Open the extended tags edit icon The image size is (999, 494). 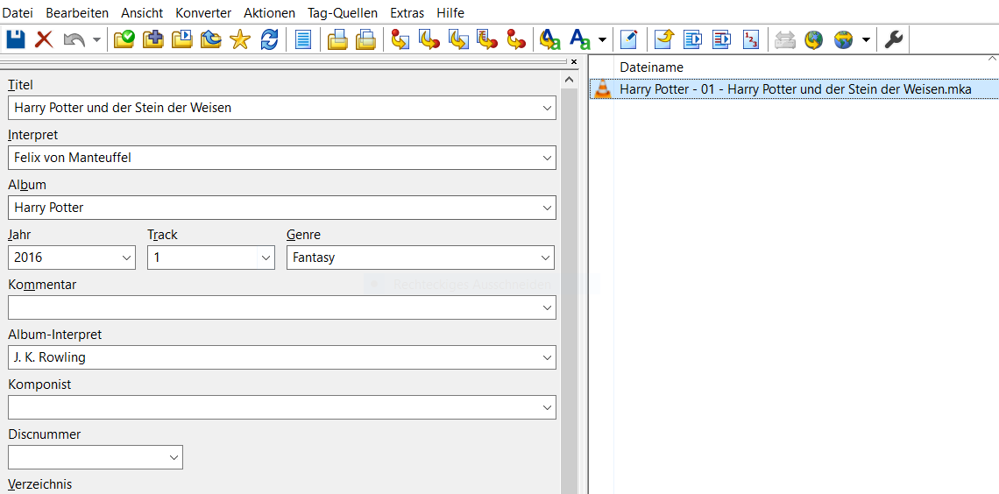click(x=628, y=39)
